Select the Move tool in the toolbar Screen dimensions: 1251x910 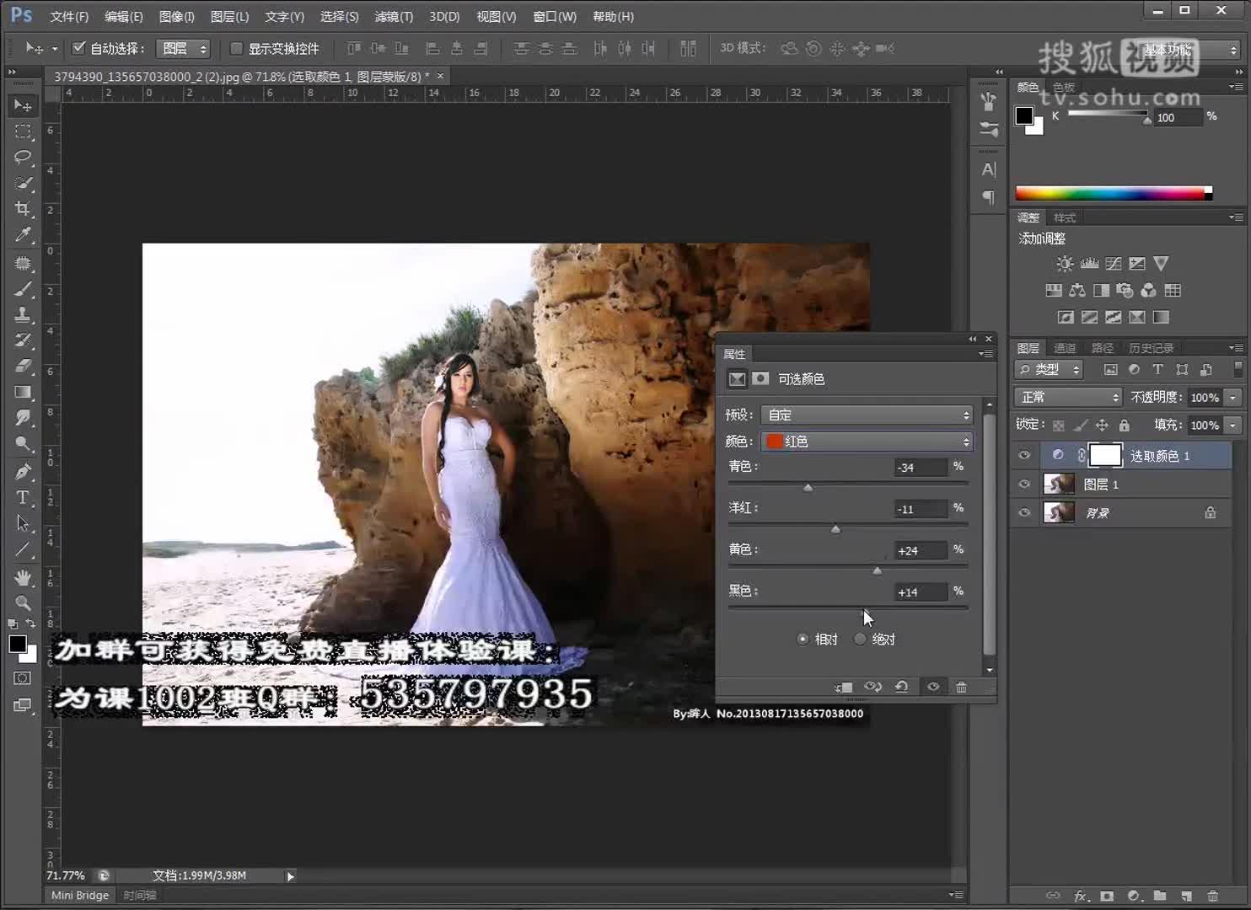[23, 104]
